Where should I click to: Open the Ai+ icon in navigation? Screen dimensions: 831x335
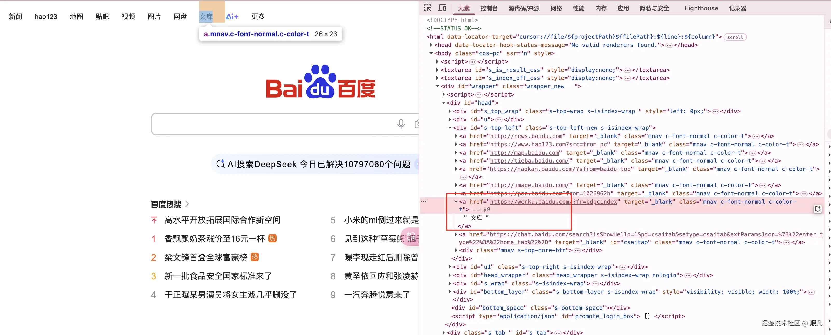click(232, 16)
